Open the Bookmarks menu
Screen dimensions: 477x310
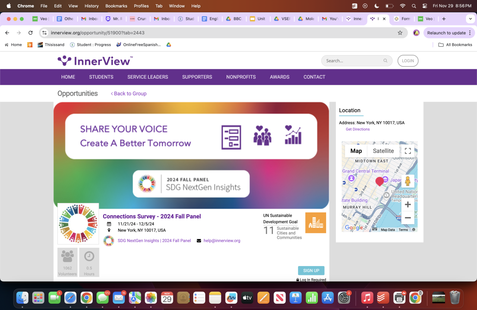coord(116,6)
